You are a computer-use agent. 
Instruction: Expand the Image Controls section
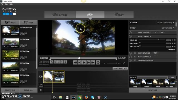130,57
